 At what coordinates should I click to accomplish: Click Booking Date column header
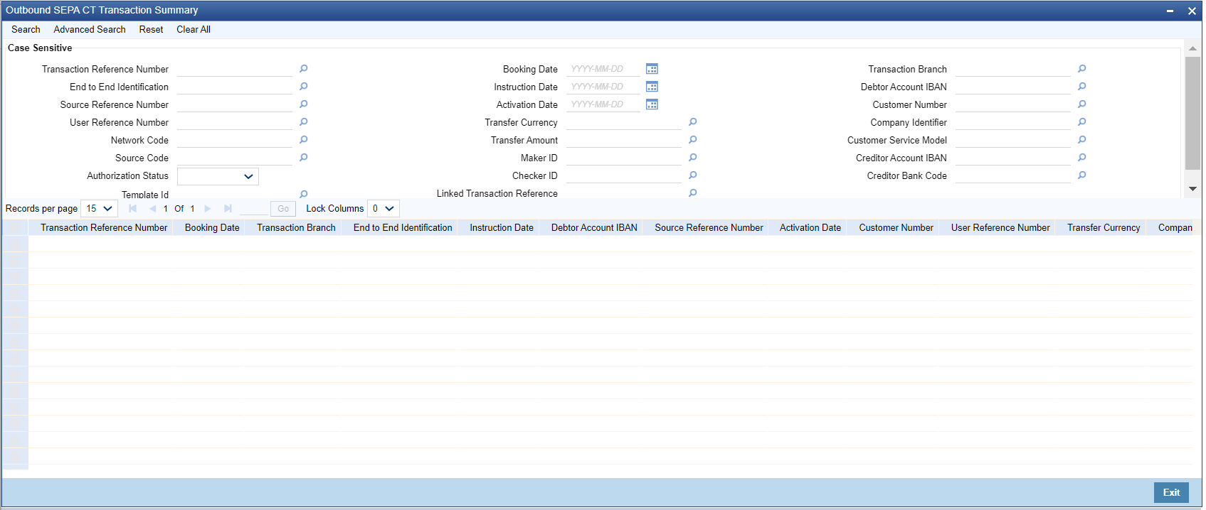click(212, 227)
